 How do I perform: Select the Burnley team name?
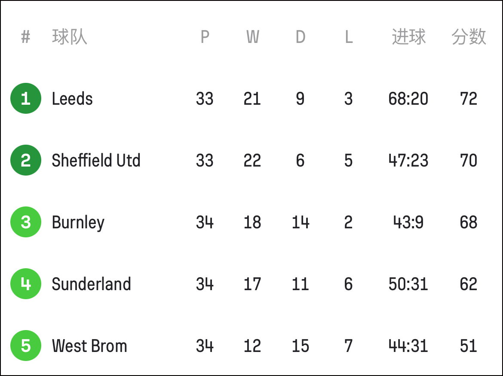tap(78, 223)
